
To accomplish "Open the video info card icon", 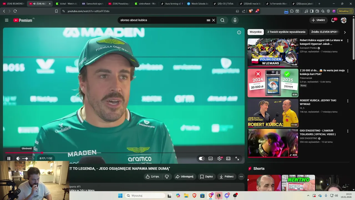I will (239, 32).
